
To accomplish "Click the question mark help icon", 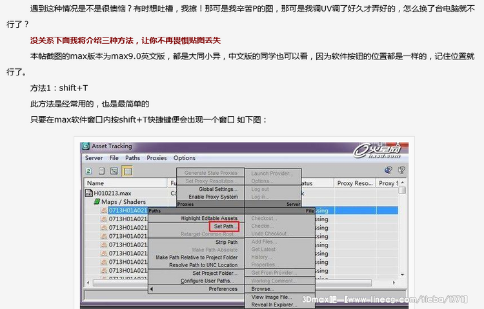I will coord(401,170).
